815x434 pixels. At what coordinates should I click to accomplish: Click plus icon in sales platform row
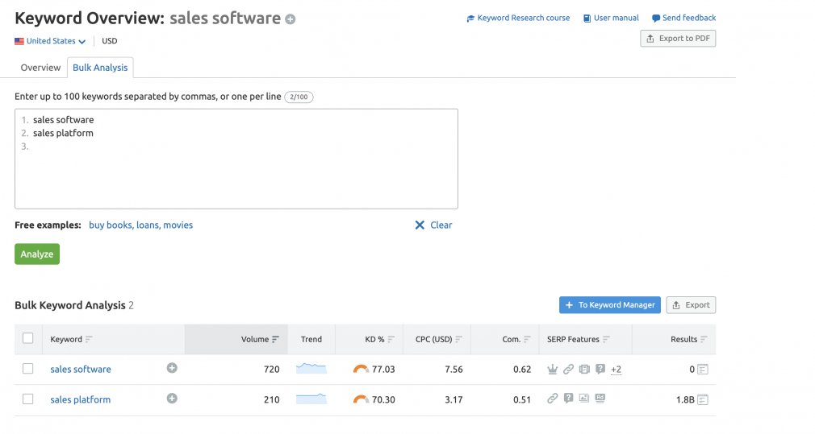tap(172, 399)
